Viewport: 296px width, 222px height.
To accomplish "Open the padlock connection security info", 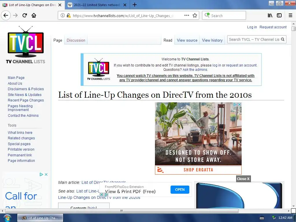I will coord(69,16).
